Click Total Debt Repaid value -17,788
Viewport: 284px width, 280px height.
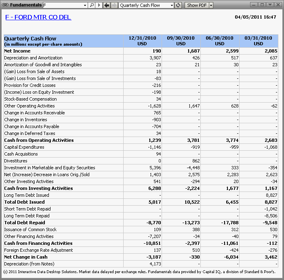coord(230,223)
